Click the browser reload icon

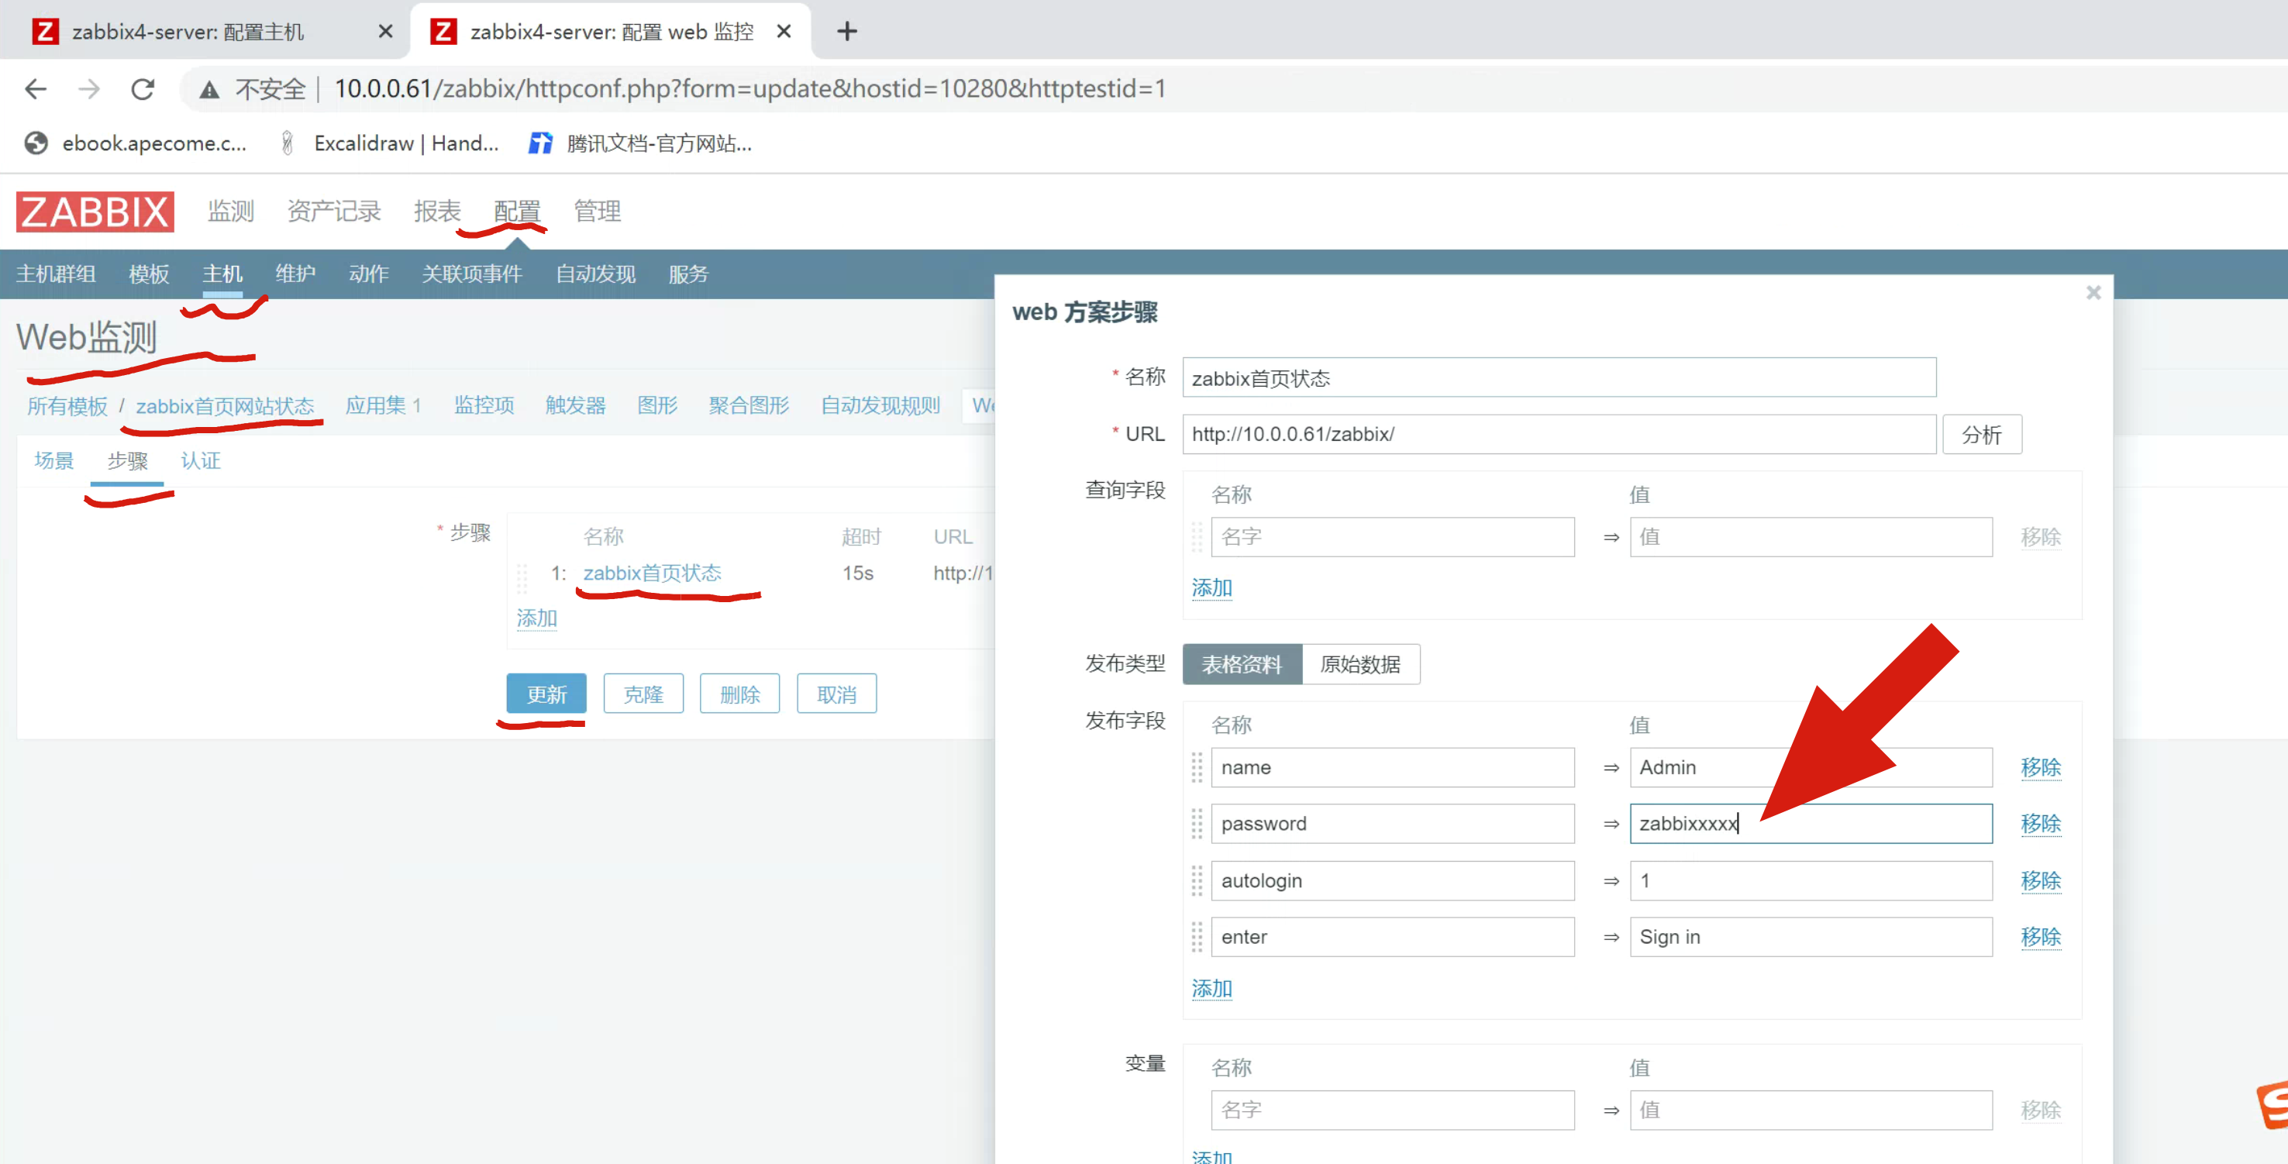(143, 89)
